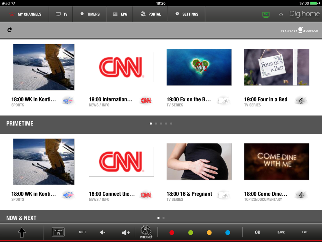Open the Settings menu

pos(186,14)
